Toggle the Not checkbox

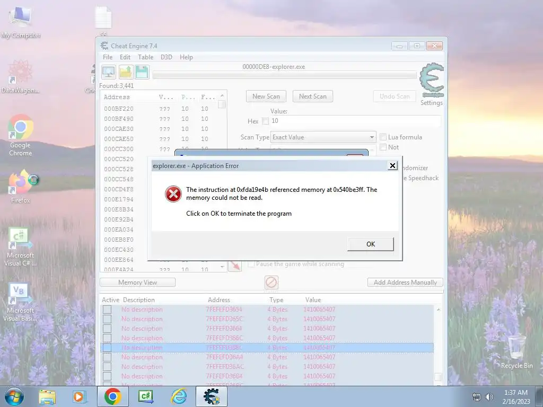pyautogui.click(x=383, y=147)
